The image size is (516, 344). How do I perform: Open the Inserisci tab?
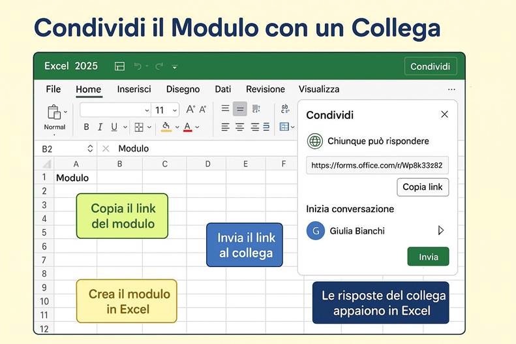[x=134, y=89]
